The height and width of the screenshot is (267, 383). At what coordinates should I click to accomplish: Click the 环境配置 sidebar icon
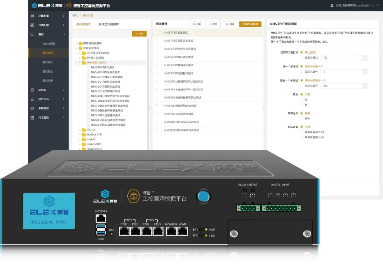[32, 16]
